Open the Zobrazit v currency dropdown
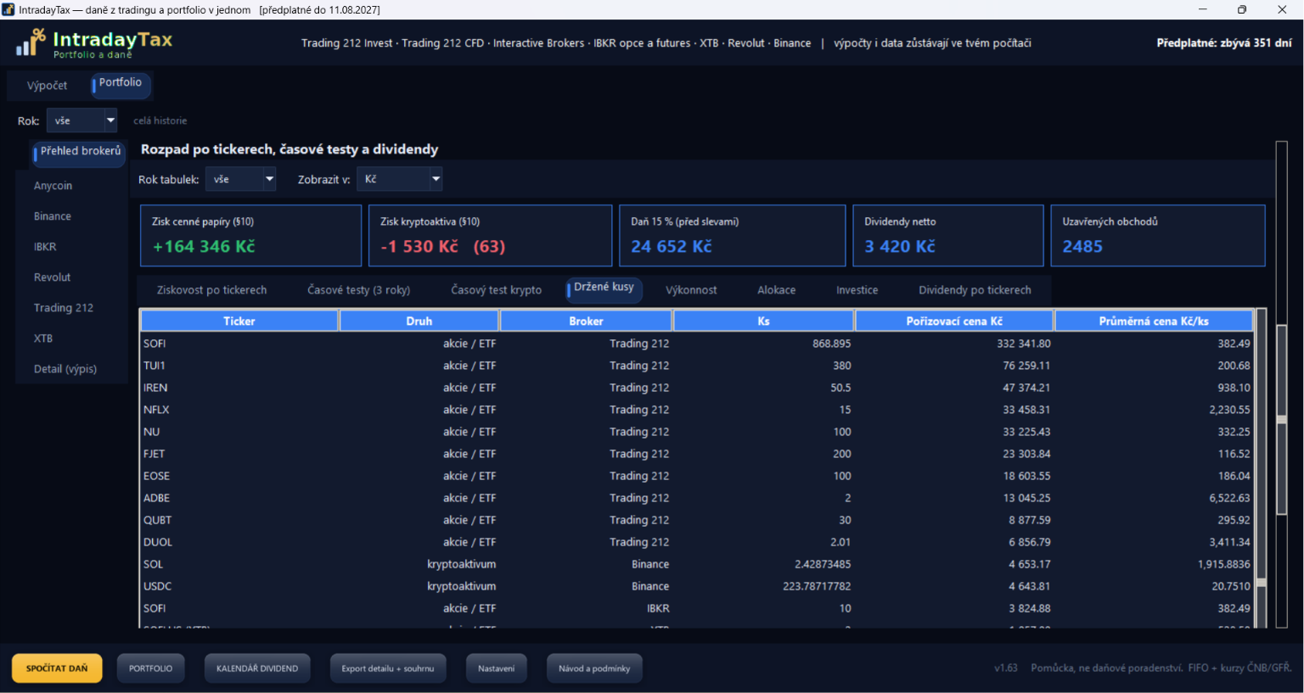Image resolution: width=1304 pixels, height=693 pixels. point(399,179)
